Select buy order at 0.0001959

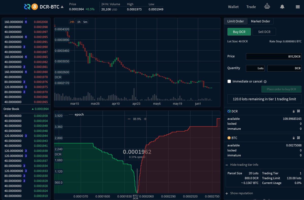[26, 116]
